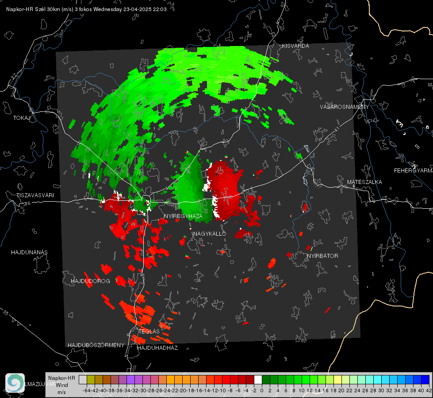This screenshot has height=398, width=433.
Task: Click the Napkor-HR radar title text
Action: click(x=86, y=9)
